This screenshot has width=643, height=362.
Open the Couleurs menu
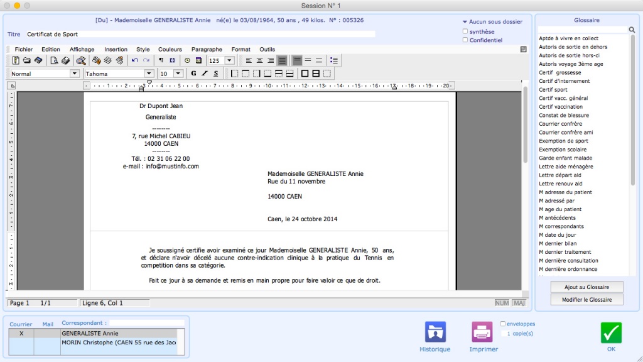pos(170,49)
